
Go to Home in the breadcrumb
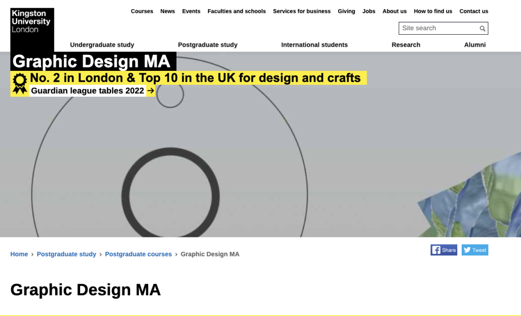click(x=19, y=254)
